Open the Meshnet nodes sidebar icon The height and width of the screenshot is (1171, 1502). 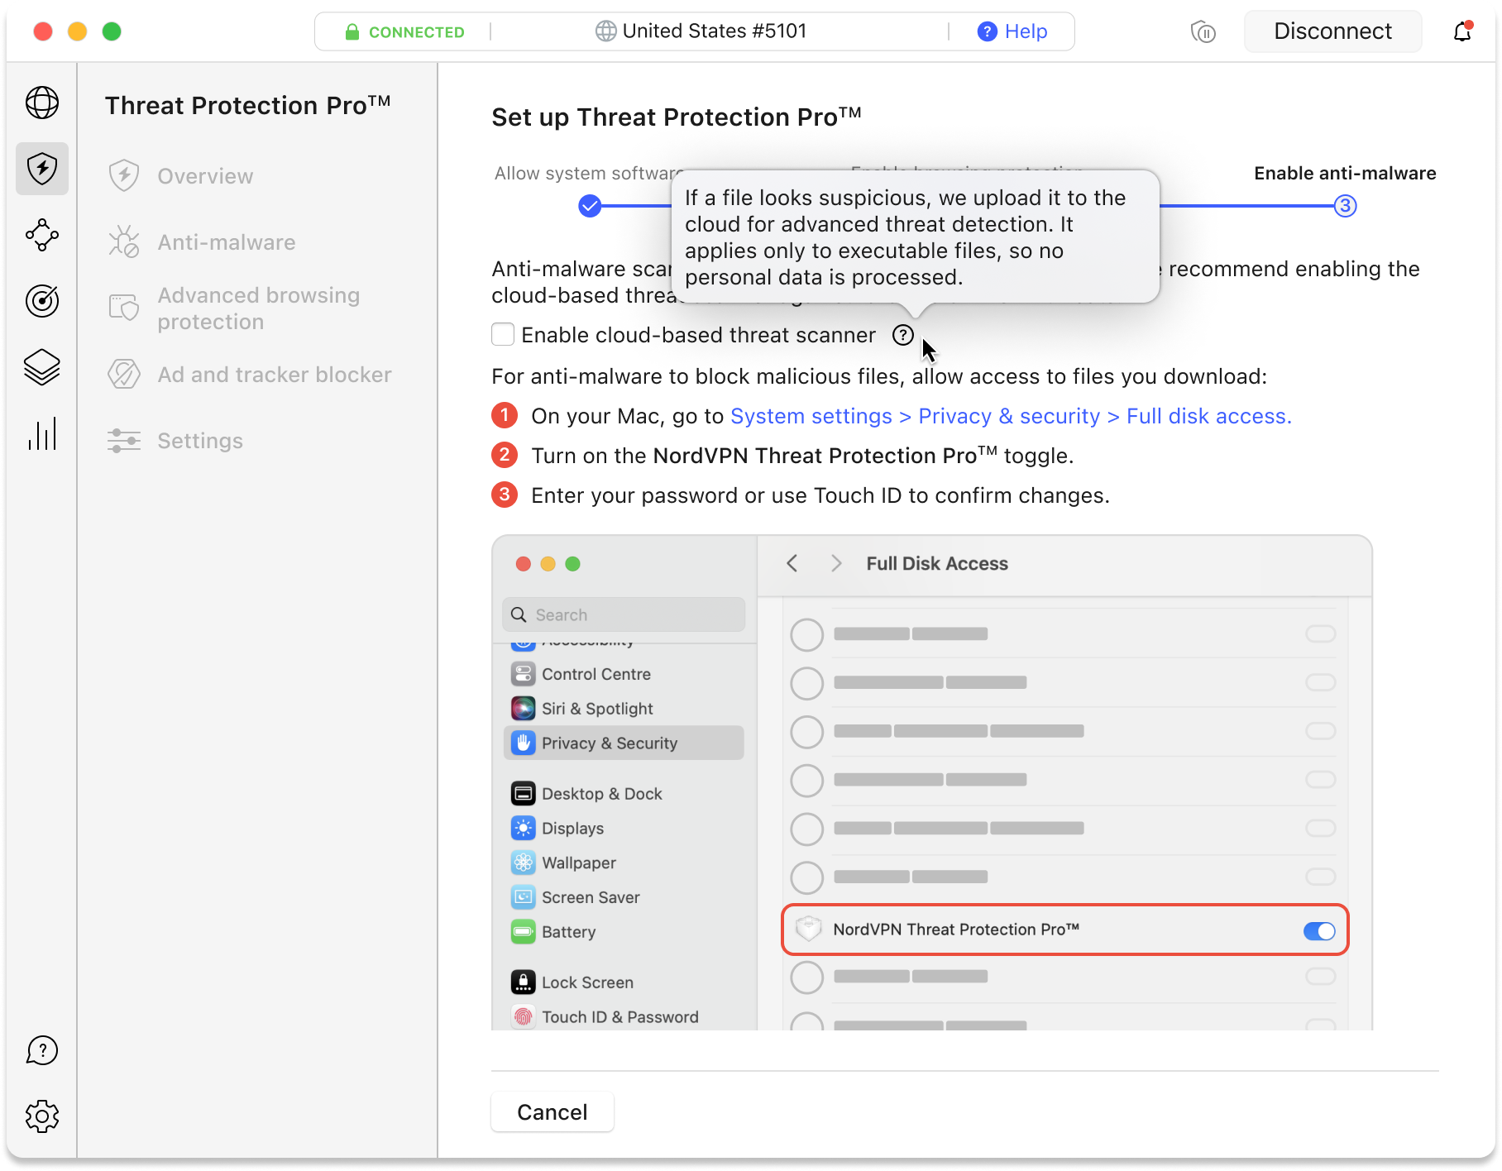click(42, 235)
